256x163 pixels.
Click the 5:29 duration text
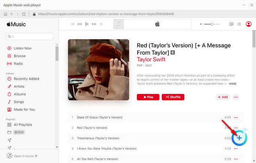coord(227,159)
